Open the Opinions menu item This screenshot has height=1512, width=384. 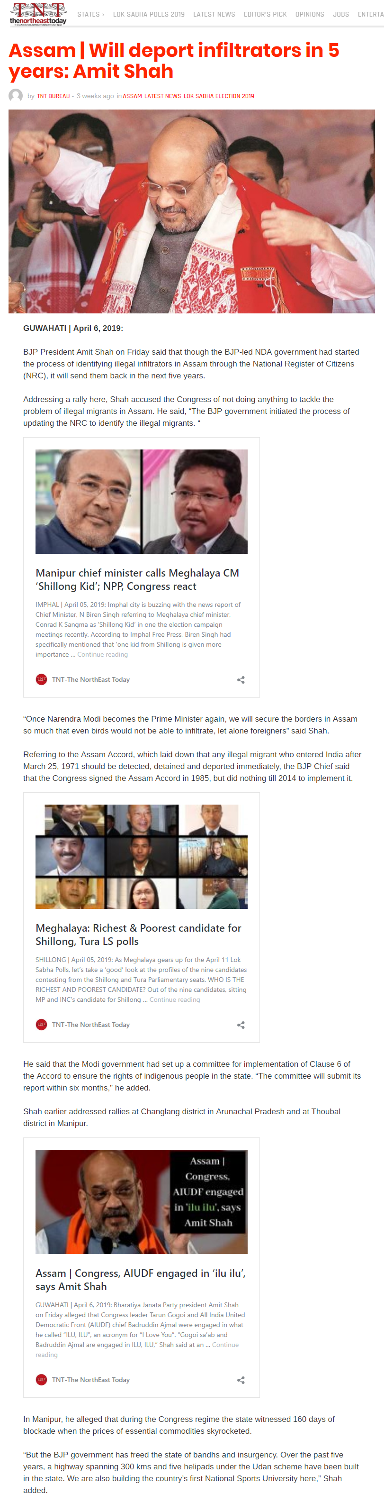pos(310,14)
